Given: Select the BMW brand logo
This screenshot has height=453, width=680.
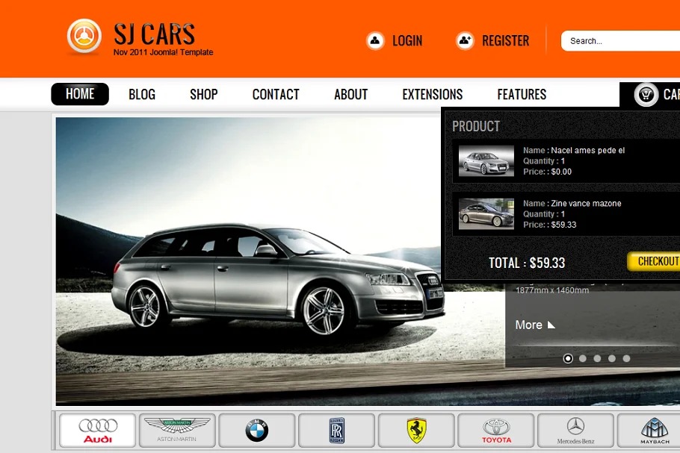Looking at the screenshot, I should coord(257,431).
